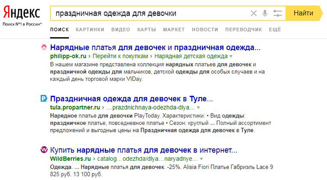This screenshot has height=180, width=327.
Task: Follow the Нарядная детская одежда breadcrumb
Action: [x=191, y=56]
